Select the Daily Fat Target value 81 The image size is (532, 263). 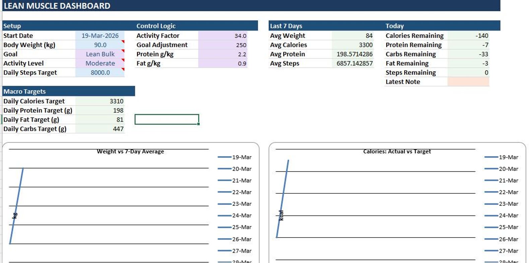click(x=100, y=119)
